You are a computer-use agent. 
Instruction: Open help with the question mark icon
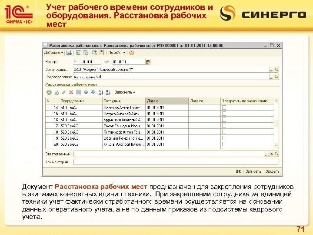click(x=132, y=53)
